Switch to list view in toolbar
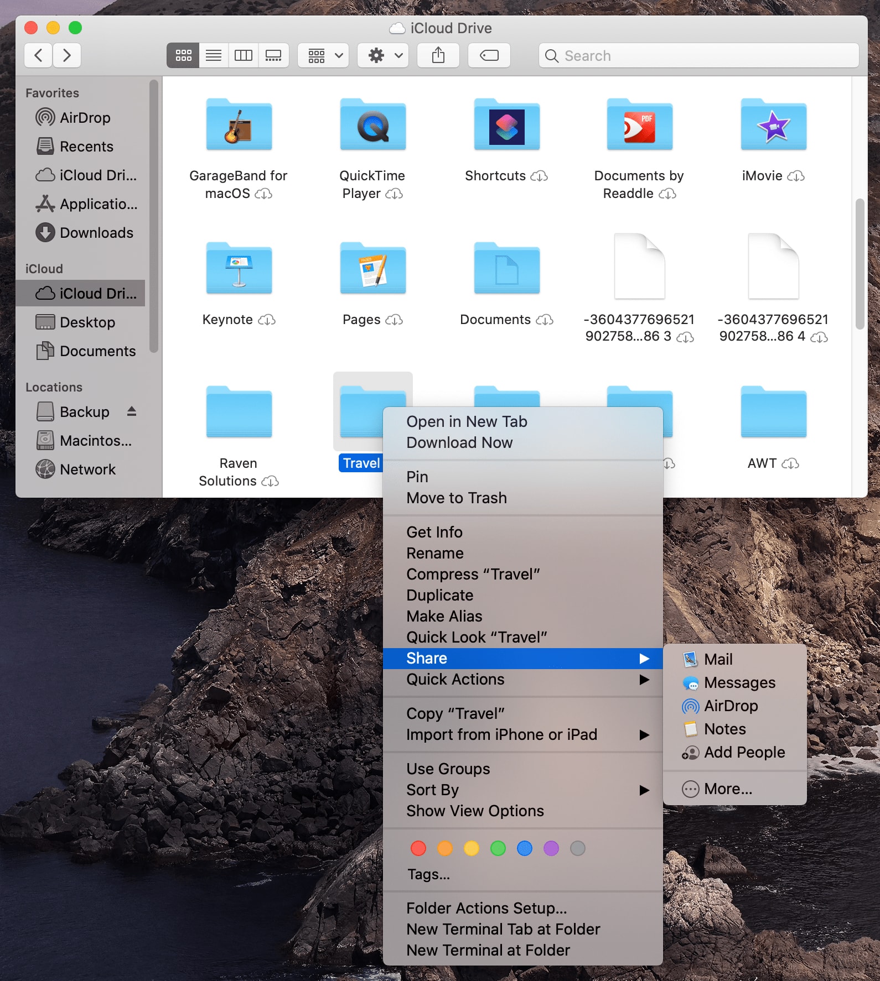 214,55
